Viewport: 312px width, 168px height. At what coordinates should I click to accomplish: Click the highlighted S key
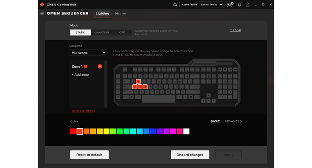(x=140, y=87)
